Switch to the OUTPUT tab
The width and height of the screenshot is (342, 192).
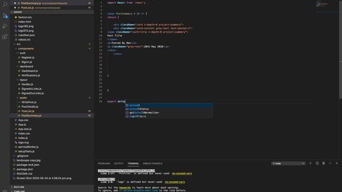tap(119, 164)
